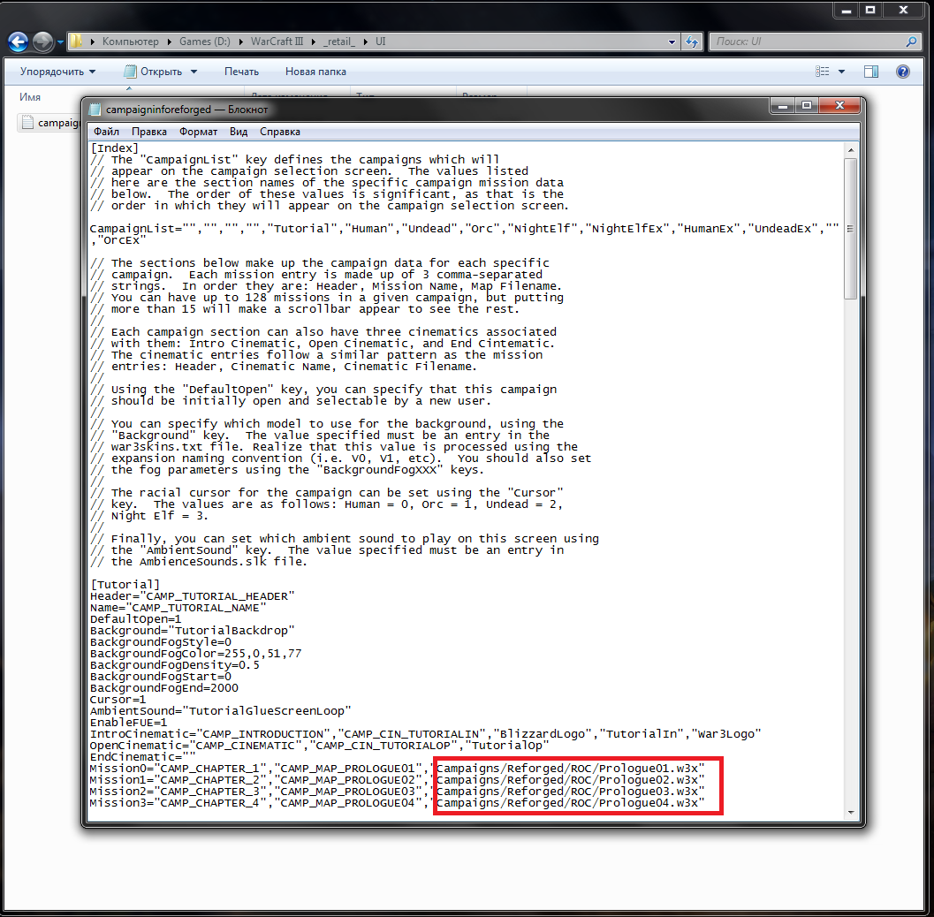Open the Упорядочить menu
Image resolution: width=934 pixels, height=917 pixels.
[x=57, y=72]
